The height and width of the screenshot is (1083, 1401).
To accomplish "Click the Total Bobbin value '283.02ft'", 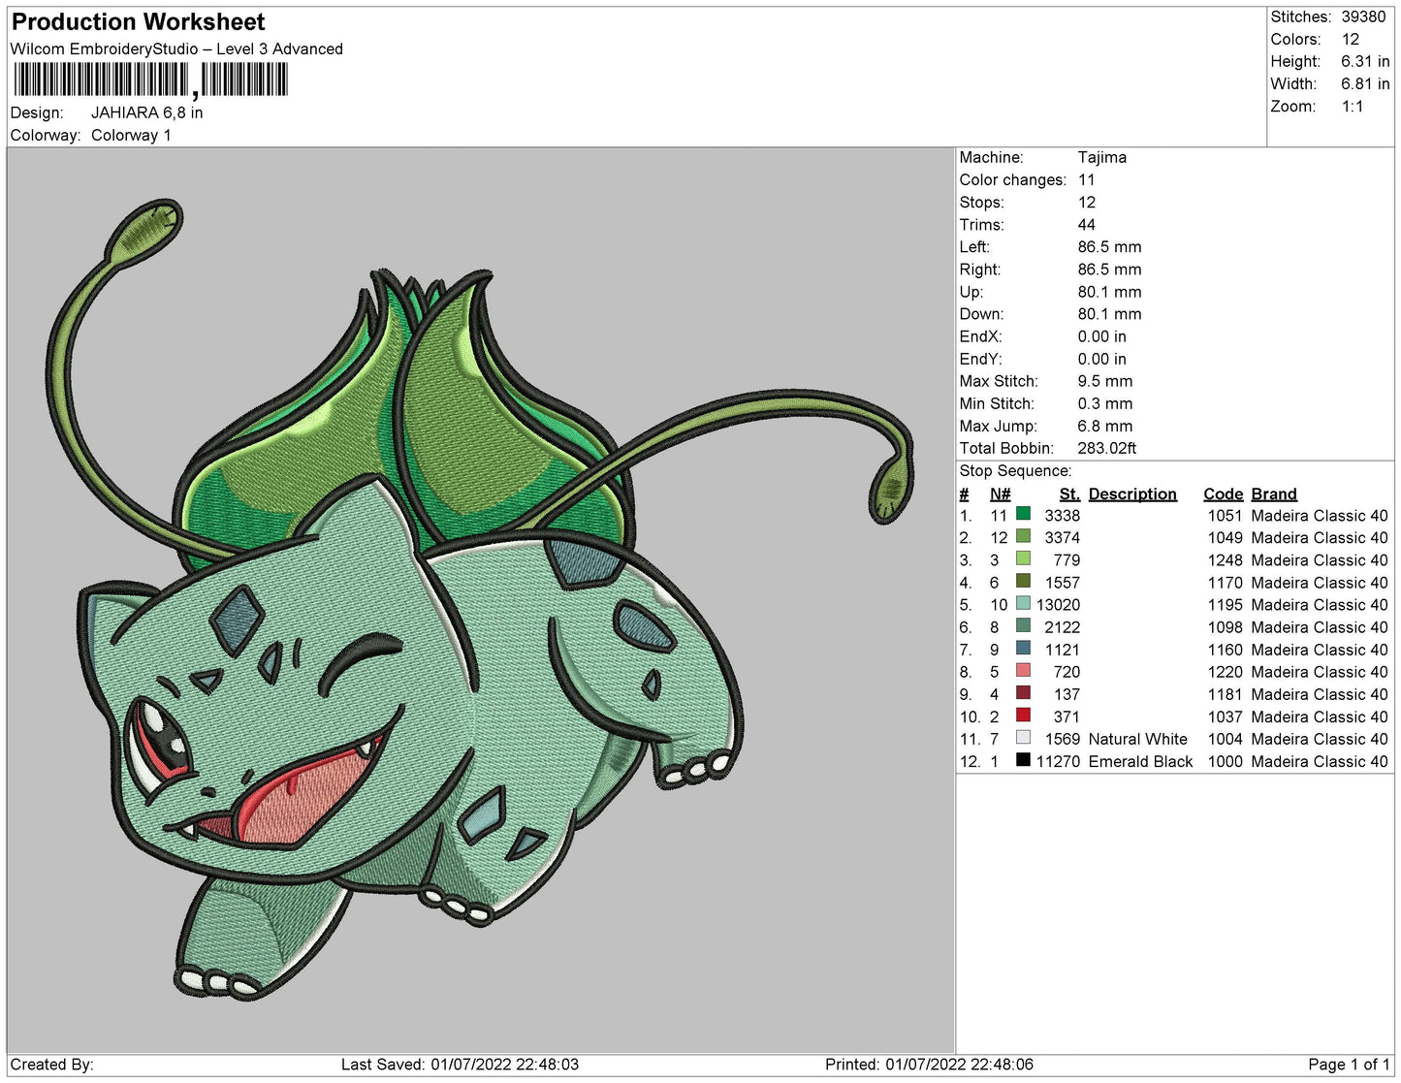I will (x=1107, y=448).
